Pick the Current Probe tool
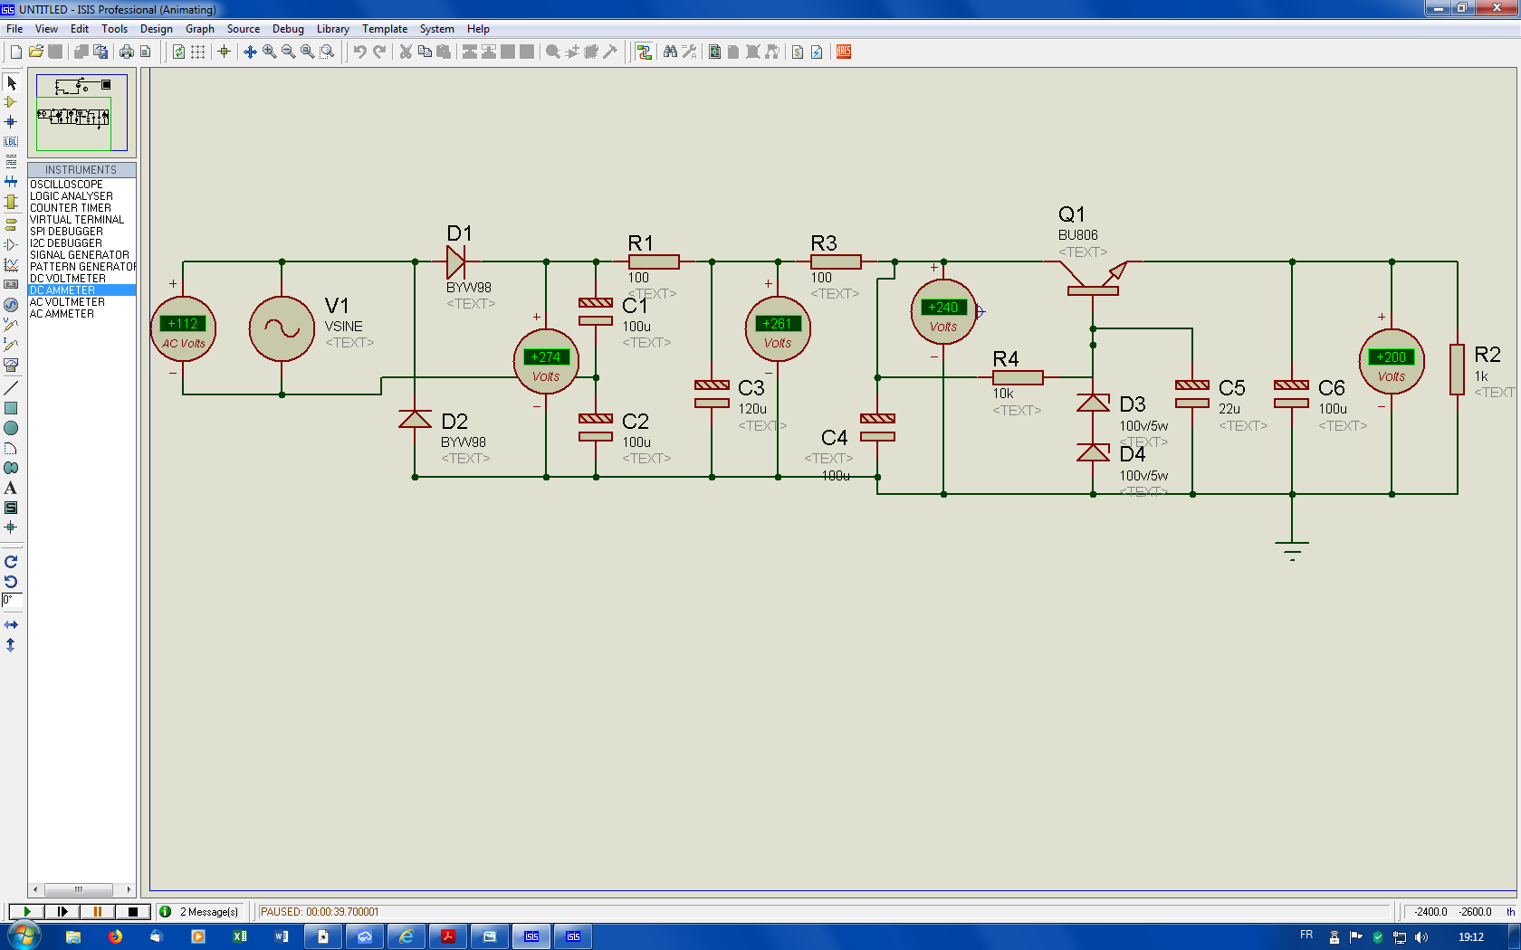The image size is (1521, 950). (11, 345)
